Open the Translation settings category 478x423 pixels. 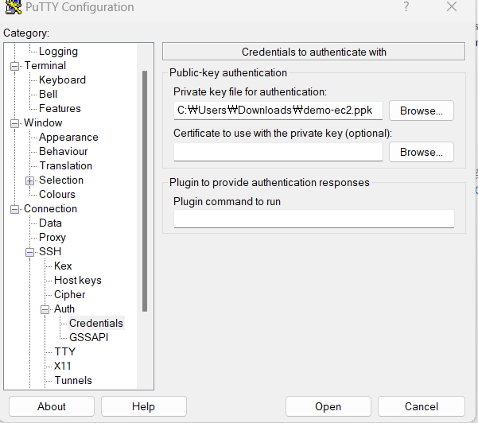click(x=65, y=166)
